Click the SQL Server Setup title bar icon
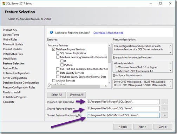 pyautogui.click(x=4, y=4)
